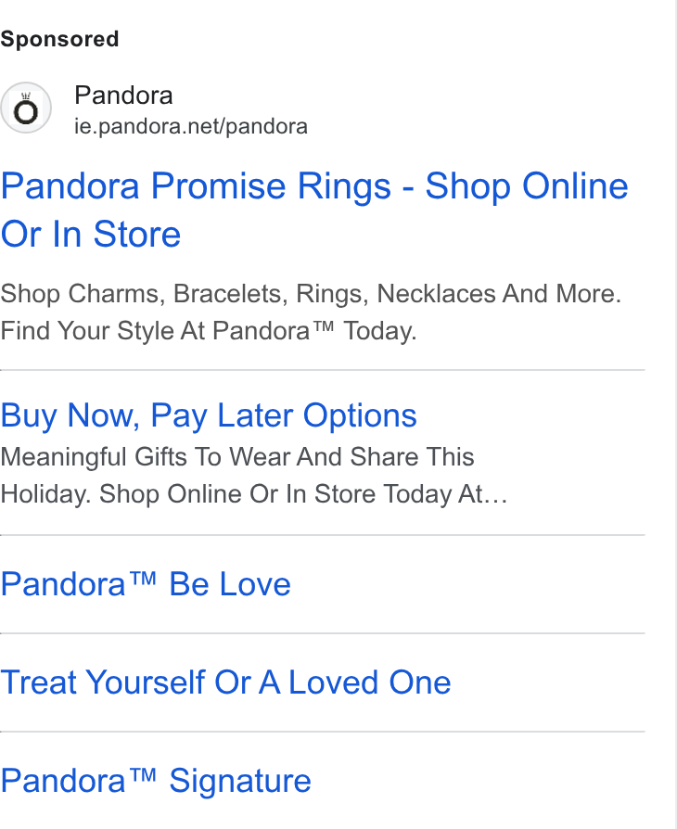Click the 'Be Love' text in the sitelink
The width and height of the screenshot is (677, 829).
tap(230, 584)
